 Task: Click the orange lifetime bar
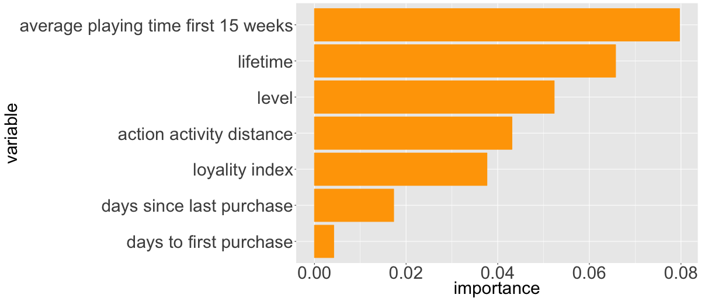(x=464, y=61)
